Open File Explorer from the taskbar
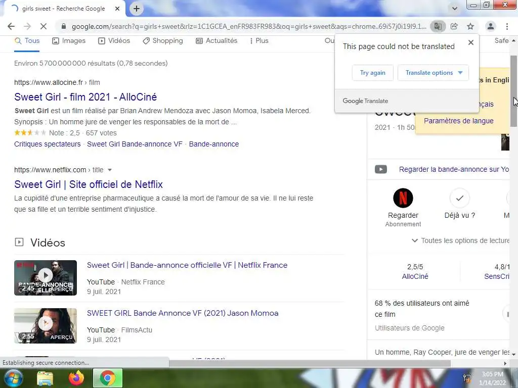 pyautogui.click(x=45, y=378)
